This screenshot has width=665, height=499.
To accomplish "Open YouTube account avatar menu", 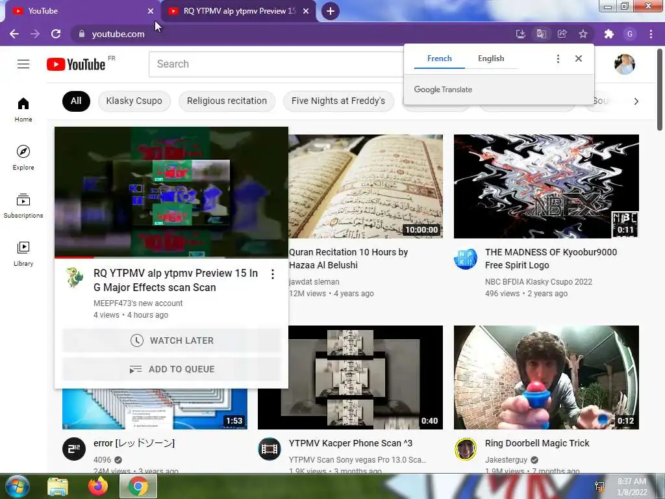I will 624,64.
